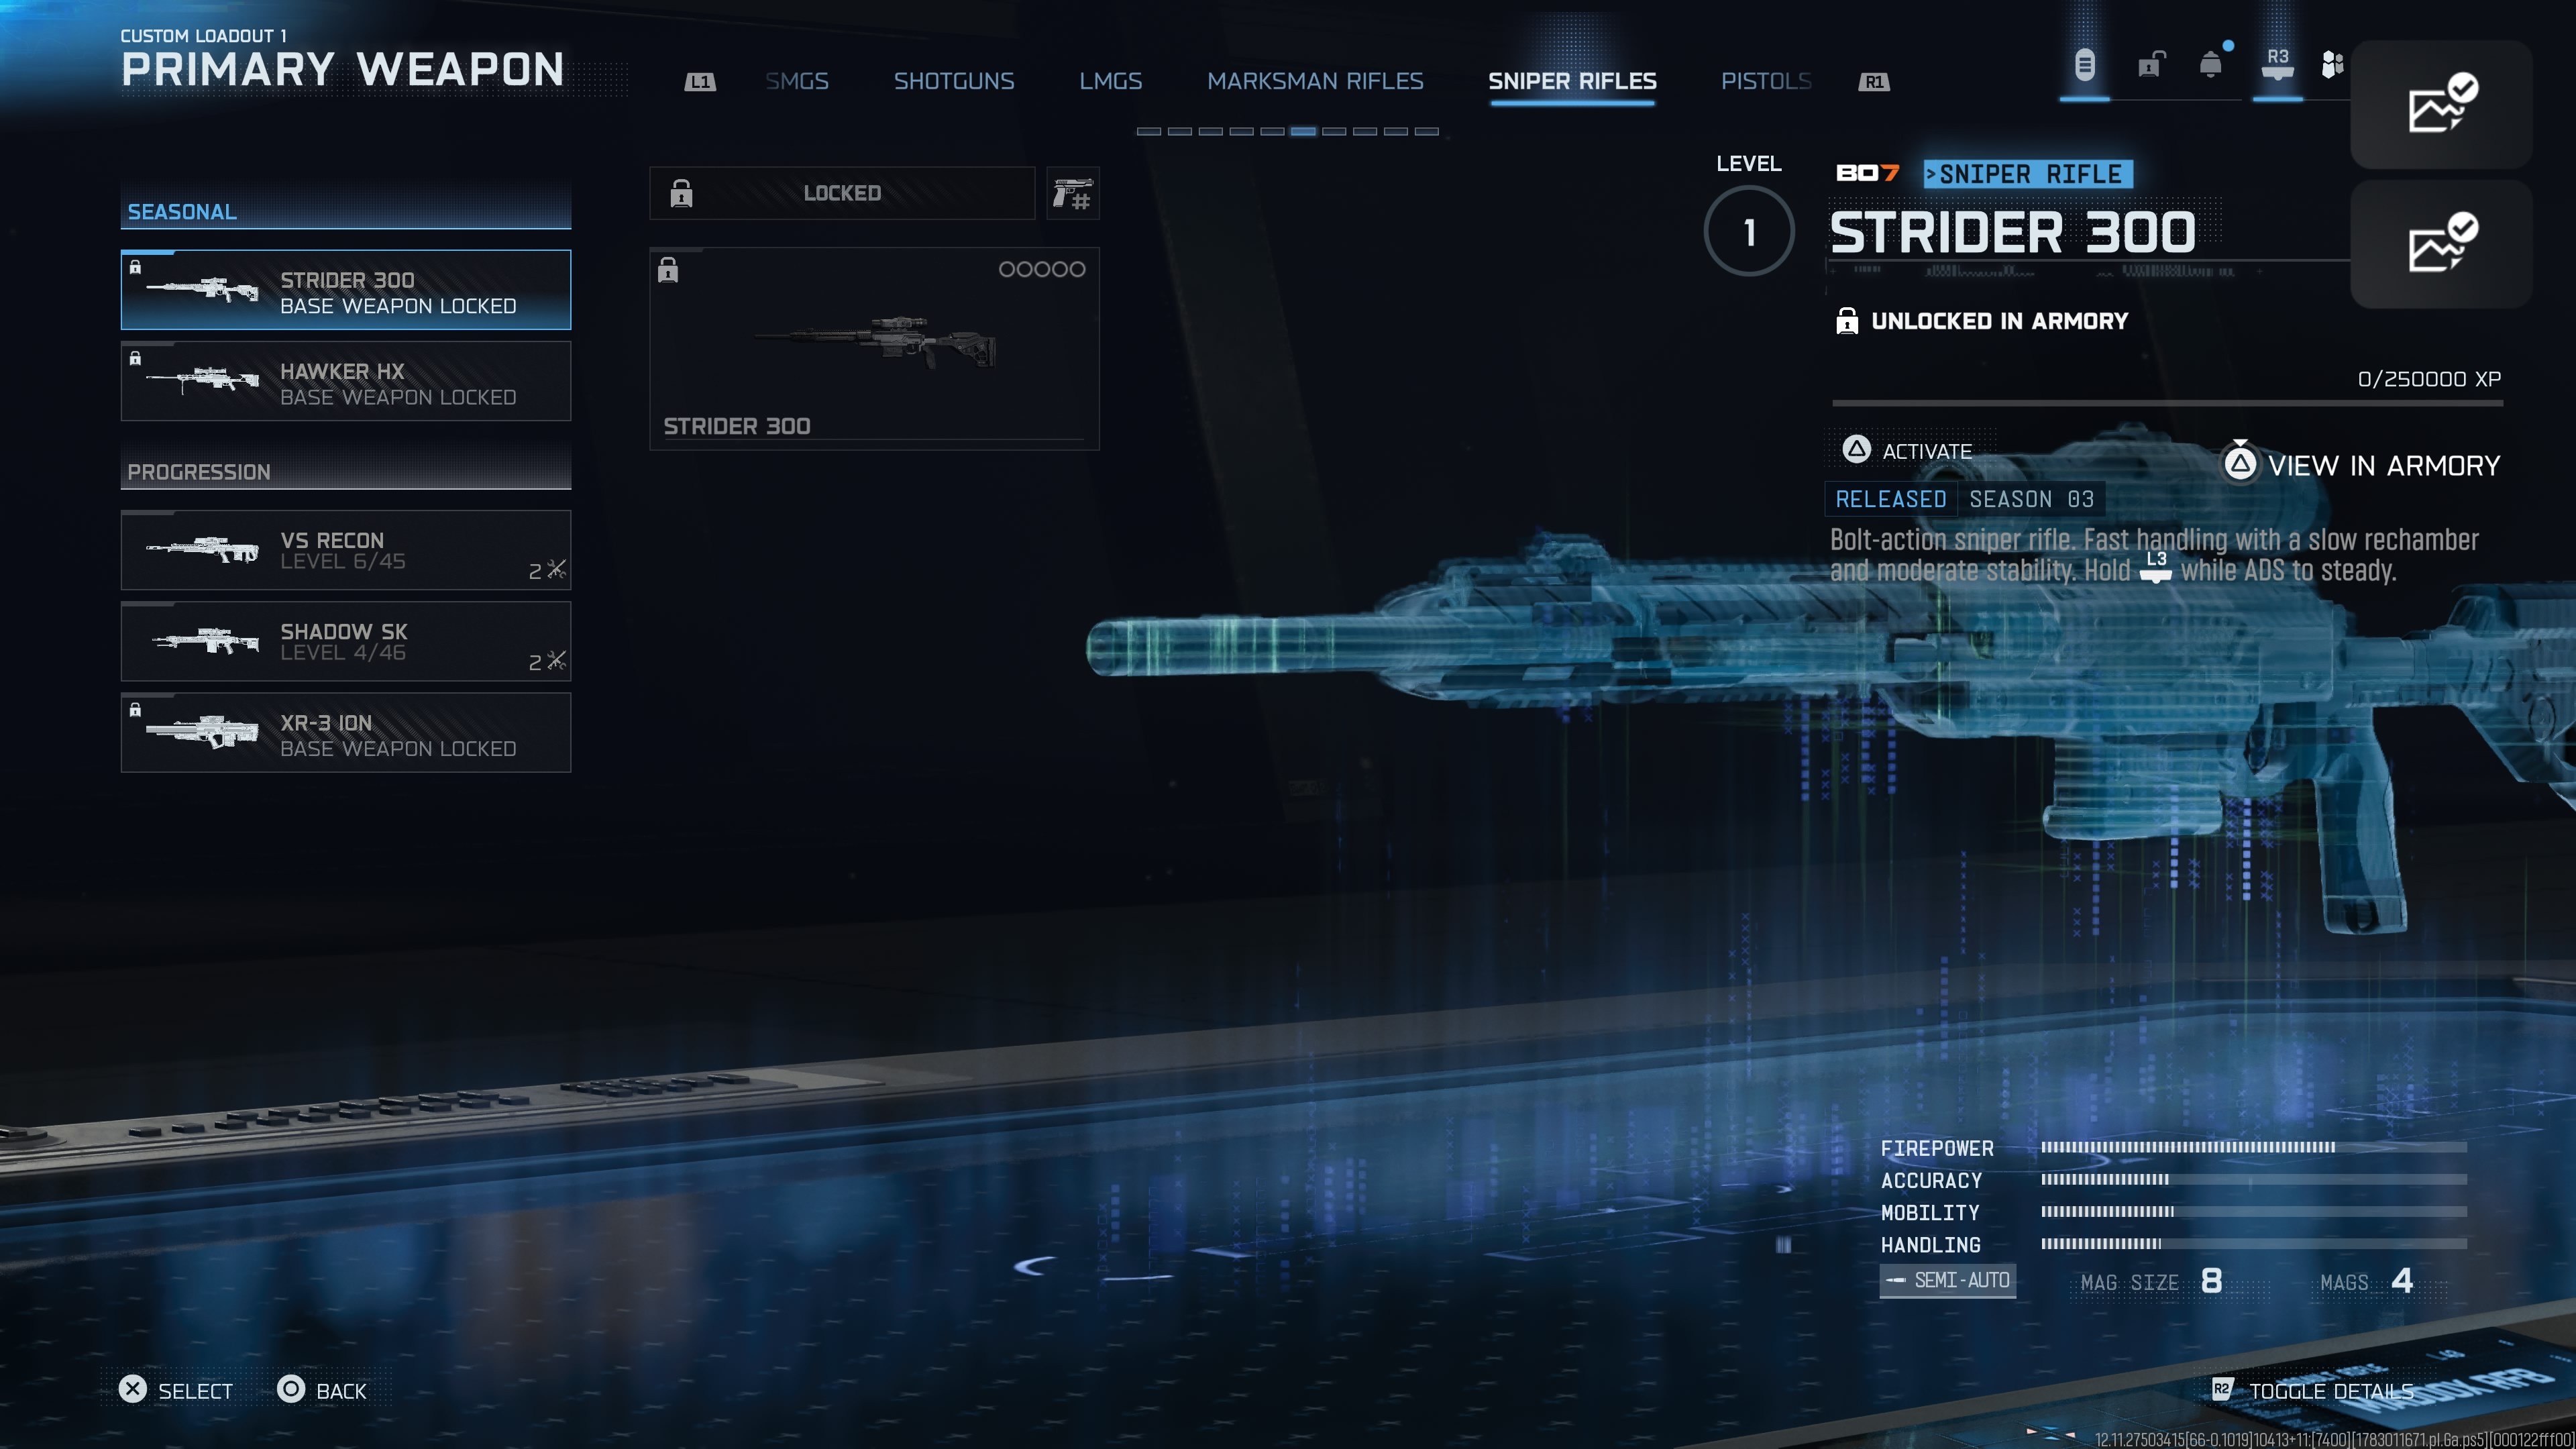Click the BO7 game logo
Viewport: 2576px width, 1449px height.
1867,173
